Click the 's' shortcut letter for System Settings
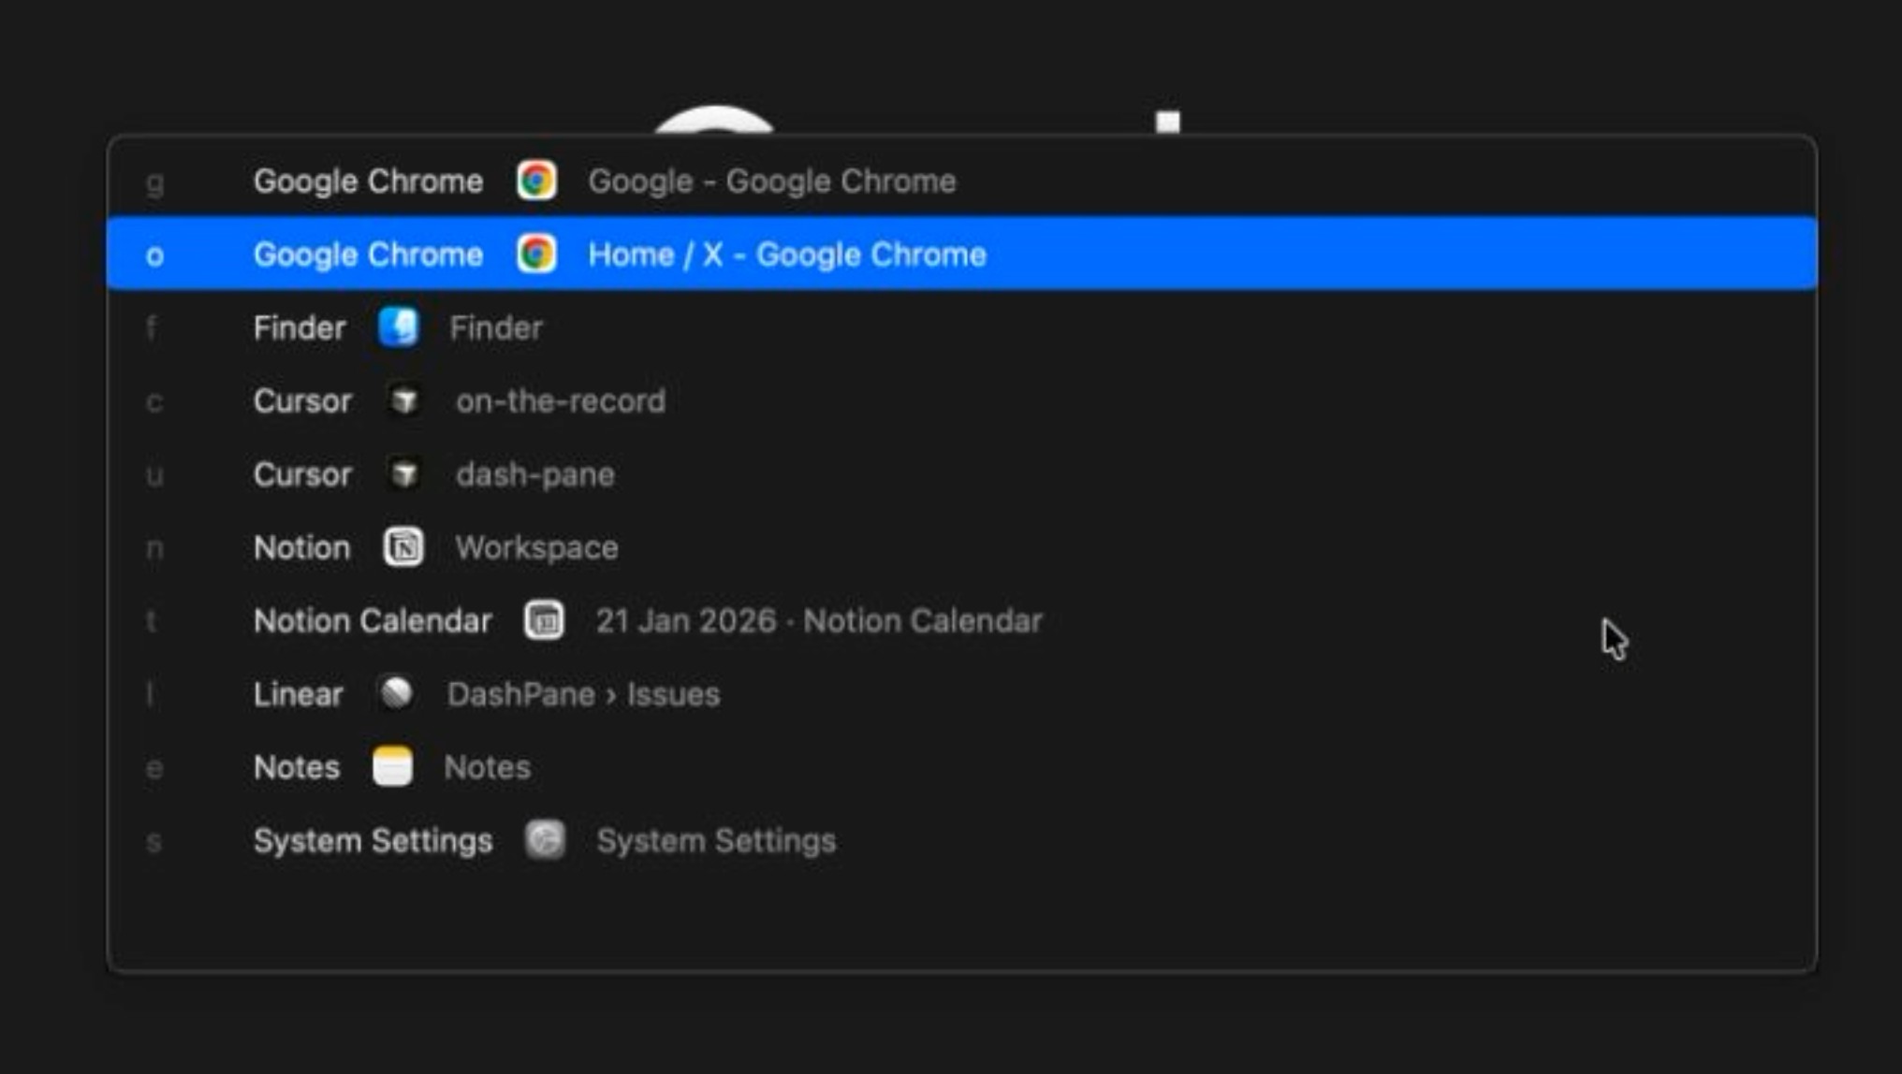Viewport: 1902px width, 1074px height. coord(154,841)
